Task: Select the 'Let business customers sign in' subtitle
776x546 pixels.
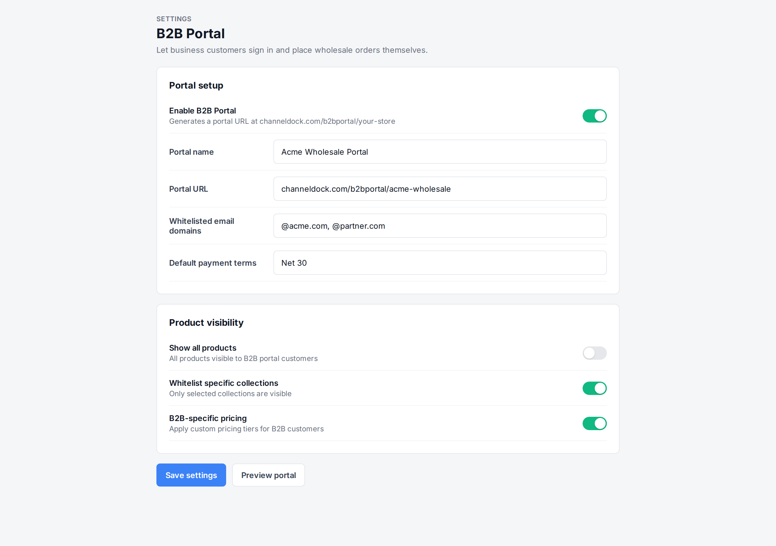Action: [x=292, y=50]
